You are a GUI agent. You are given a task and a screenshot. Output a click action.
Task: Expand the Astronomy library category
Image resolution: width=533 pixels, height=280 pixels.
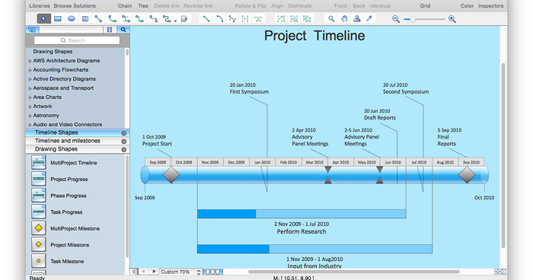point(30,116)
